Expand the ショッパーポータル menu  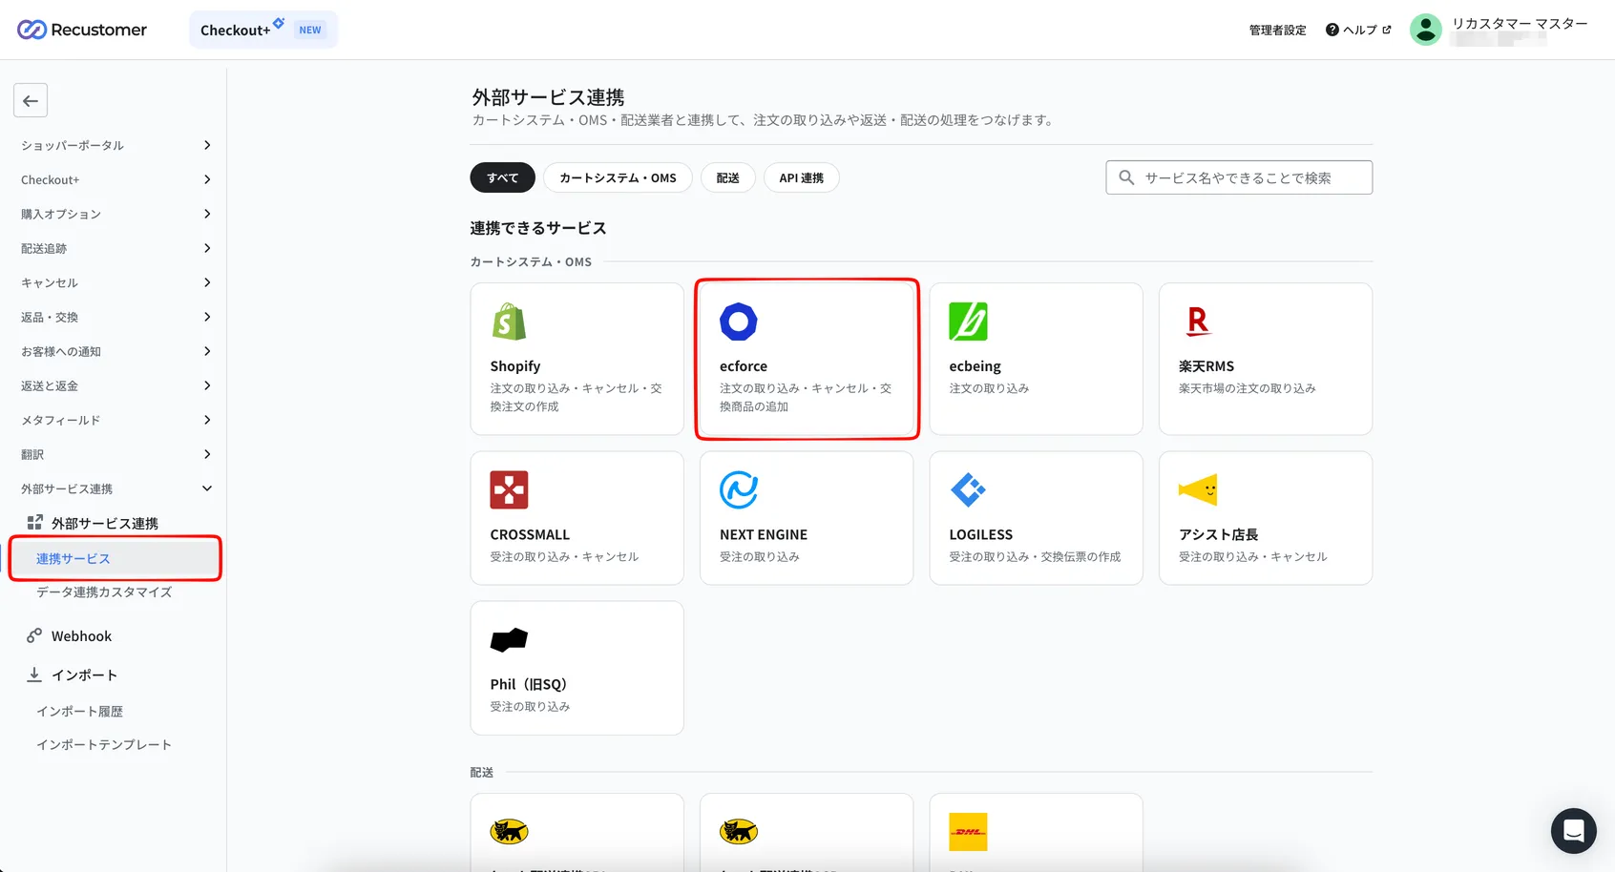pos(115,145)
